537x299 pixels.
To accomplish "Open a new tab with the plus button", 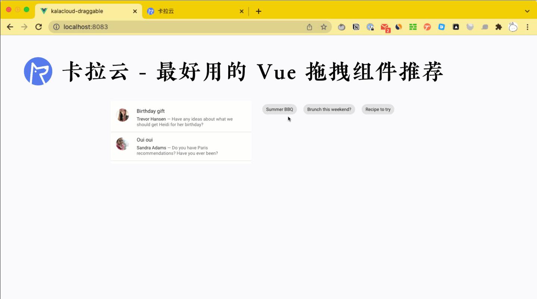I will (258, 11).
